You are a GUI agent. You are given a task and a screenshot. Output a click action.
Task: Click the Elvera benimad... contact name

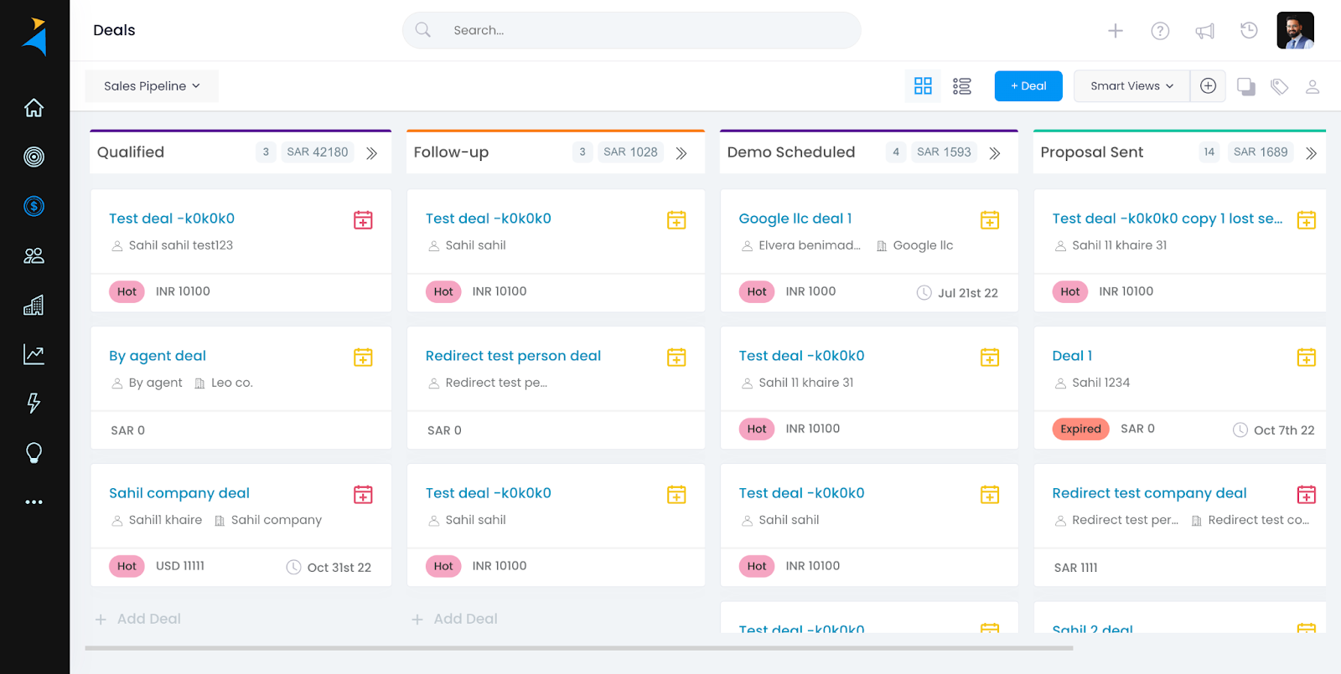tap(810, 245)
